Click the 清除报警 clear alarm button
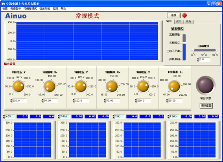 tap(206, 106)
